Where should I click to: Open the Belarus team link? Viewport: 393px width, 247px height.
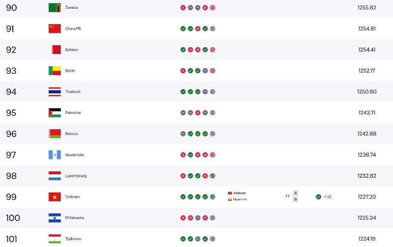click(72, 134)
